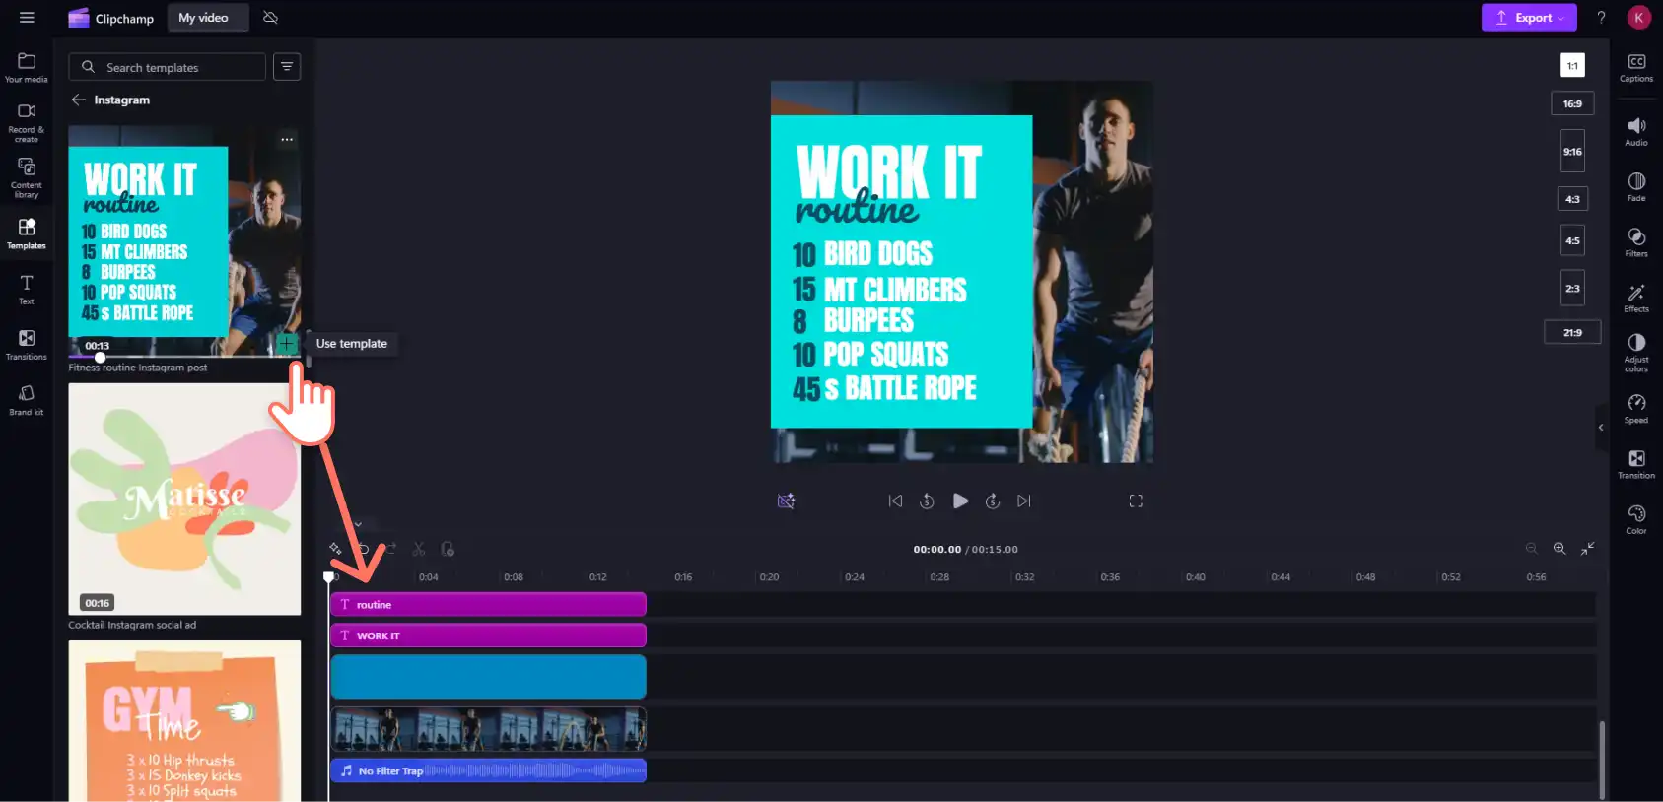Viewport: 1663px width, 802px height.
Task: Enter fullscreen preview
Action: (x=1136, y=501)
